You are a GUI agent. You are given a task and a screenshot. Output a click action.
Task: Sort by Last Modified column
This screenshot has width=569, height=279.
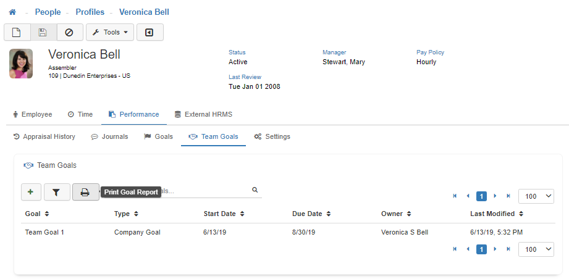pyautogui.click(x=497, y=214)
